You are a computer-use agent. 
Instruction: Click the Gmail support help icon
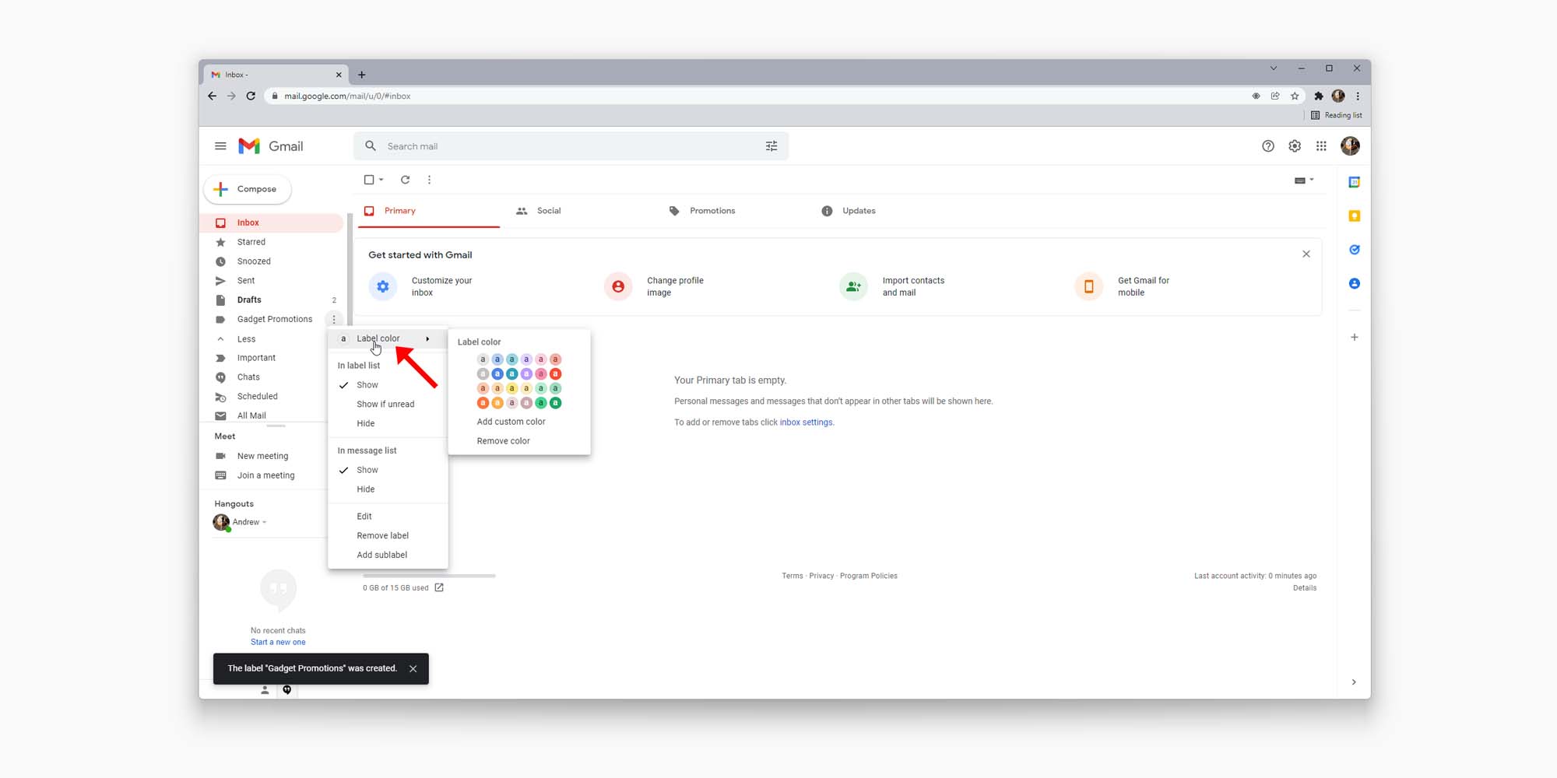[x=1268, y=146]
